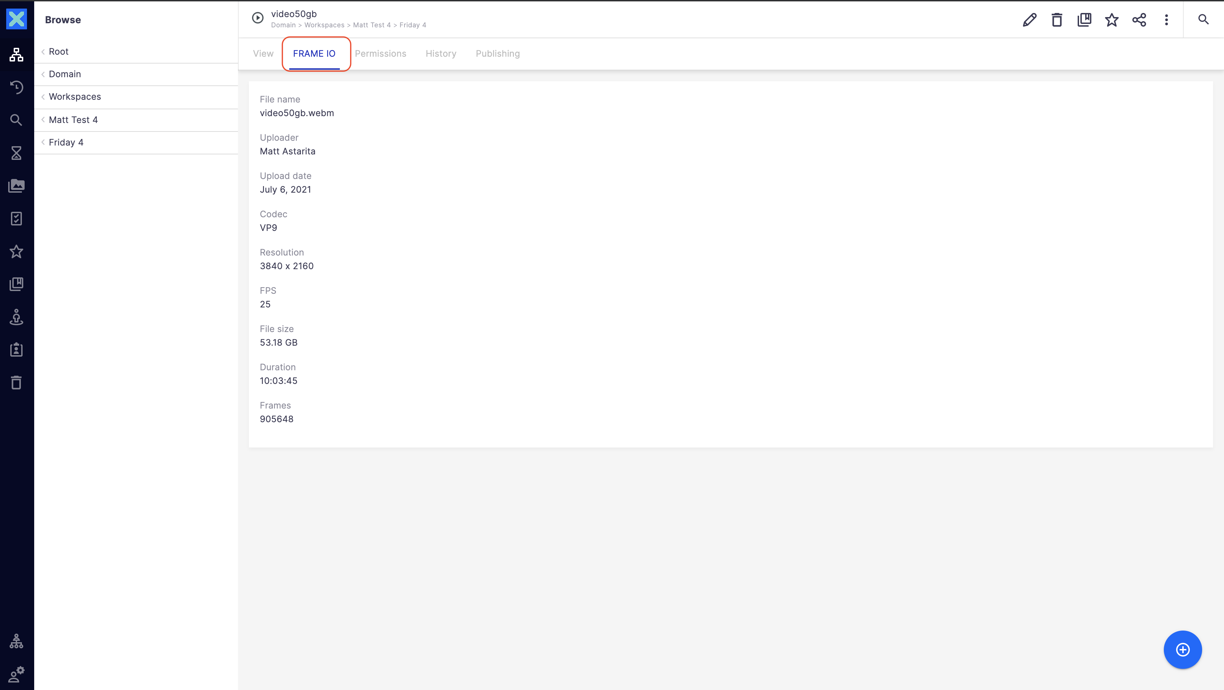Click Matt Test 4 in breadcrumb
Screen dimensions: 1224x690
[x=372, y=25]
